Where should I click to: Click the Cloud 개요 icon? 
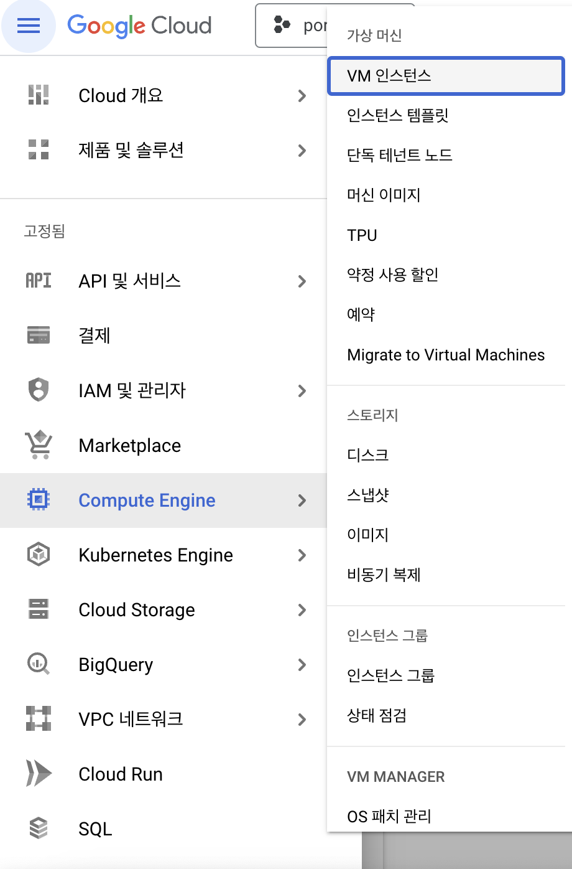[x=39, y=95]
